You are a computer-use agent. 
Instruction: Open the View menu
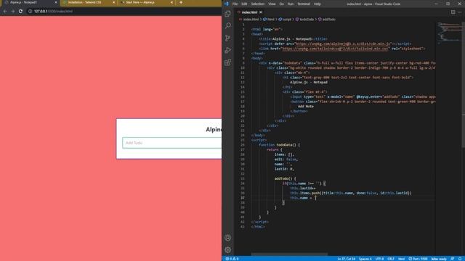272,4
